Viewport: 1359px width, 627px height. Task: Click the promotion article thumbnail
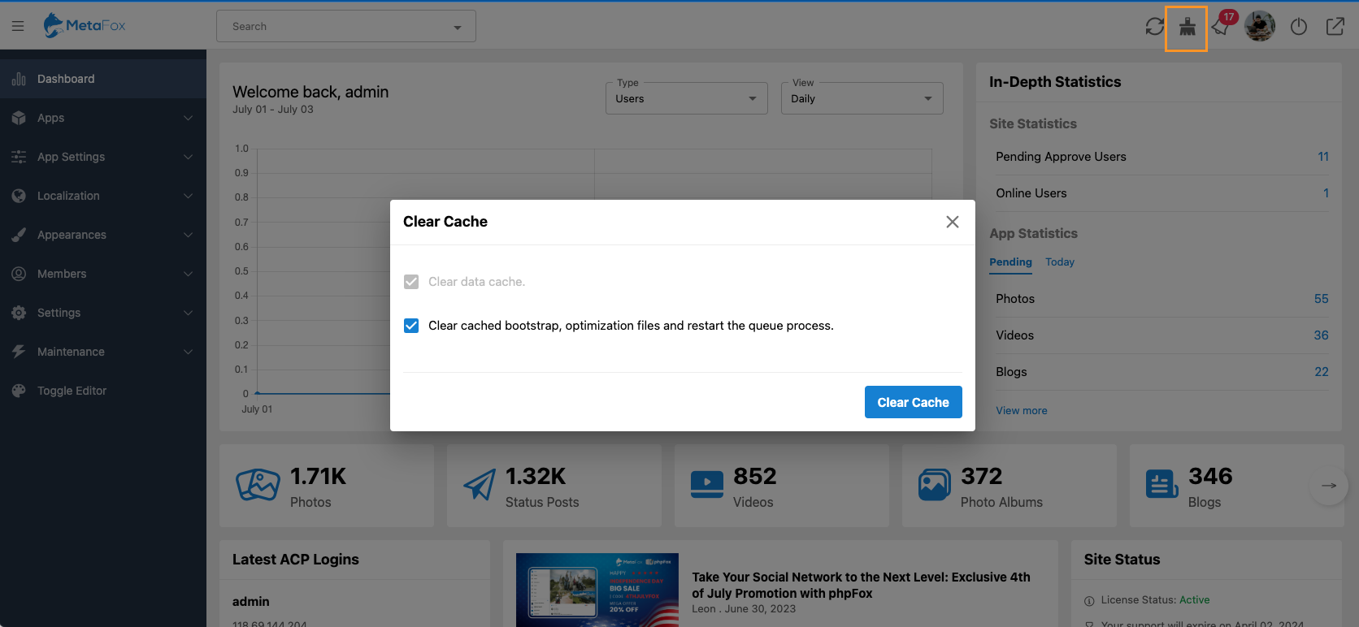tap(597, 590)
